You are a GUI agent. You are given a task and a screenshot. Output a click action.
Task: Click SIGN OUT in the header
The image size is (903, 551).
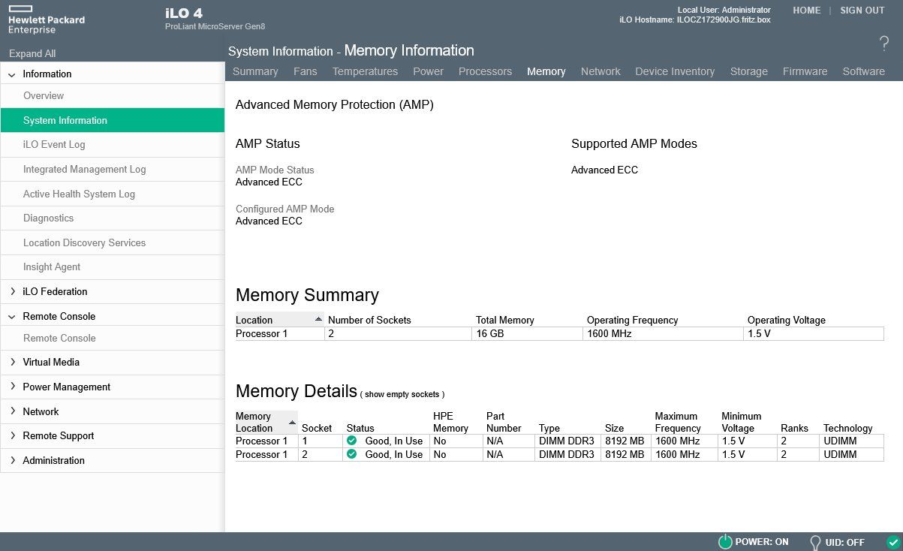point(862,11)
